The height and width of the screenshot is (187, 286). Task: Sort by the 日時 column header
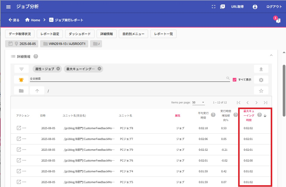point(43,116)
